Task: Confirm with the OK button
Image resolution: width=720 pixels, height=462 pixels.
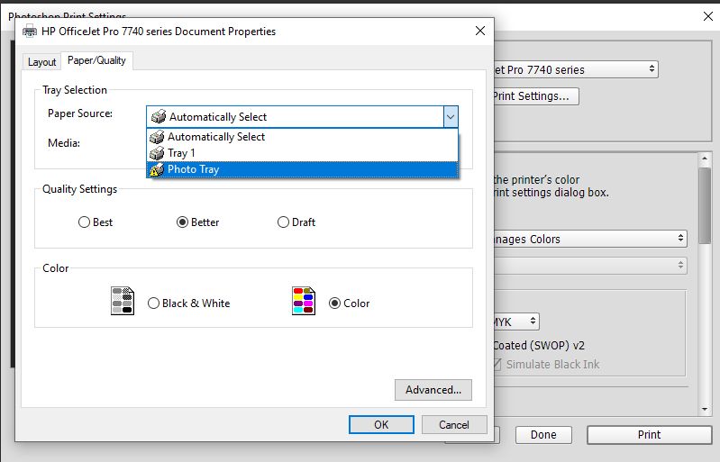Action: pyautogui.click(x=381, y=425)
